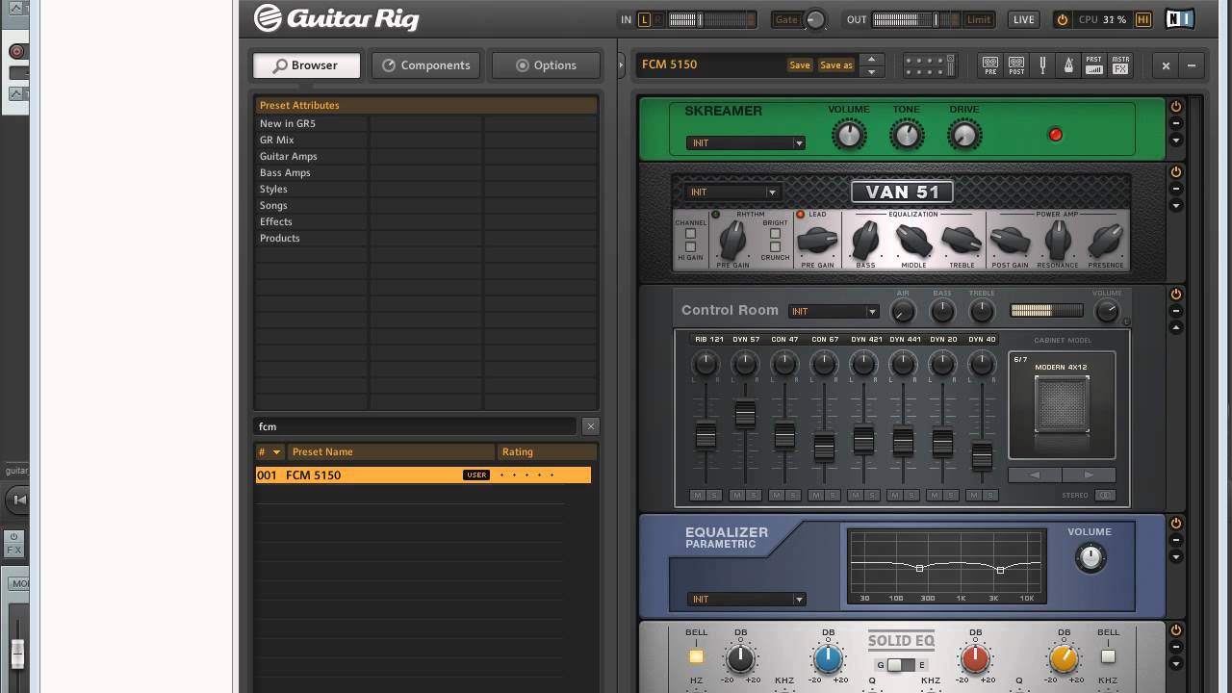
Task: Open the metronome tool
Action: [x=1068, y=65]
